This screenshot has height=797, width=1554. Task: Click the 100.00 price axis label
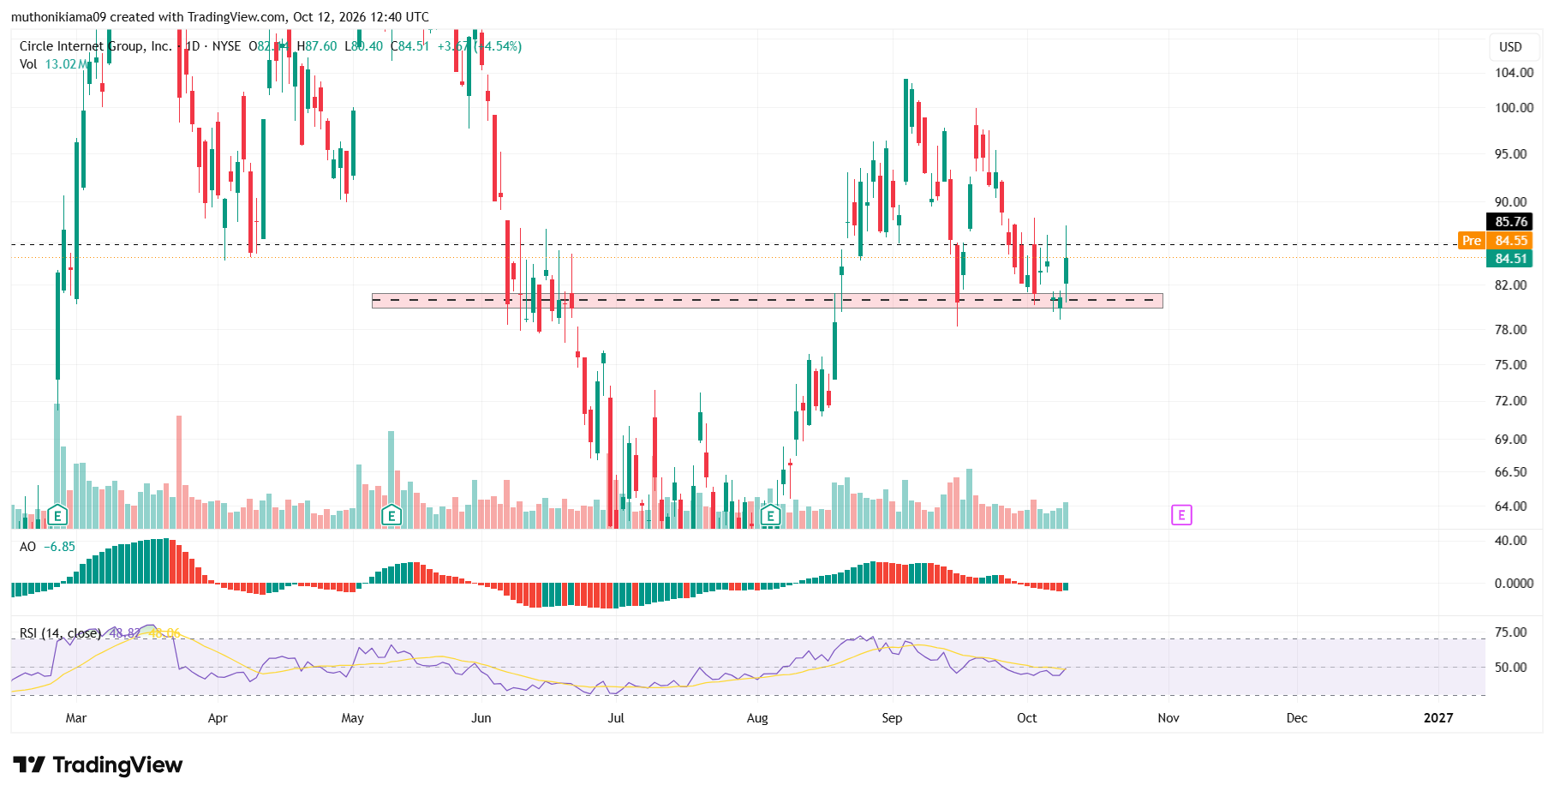coord(1514,108)
